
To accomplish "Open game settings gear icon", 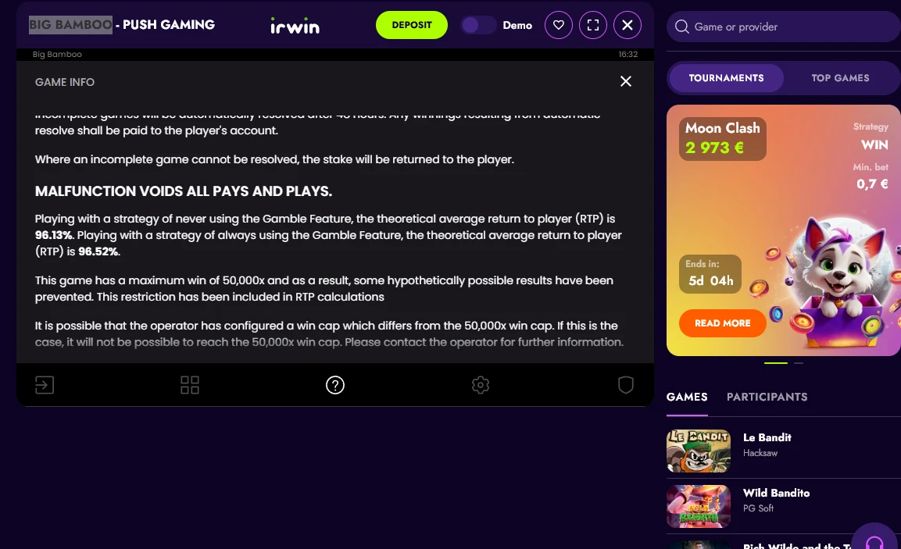I will [x=481, y=385].
